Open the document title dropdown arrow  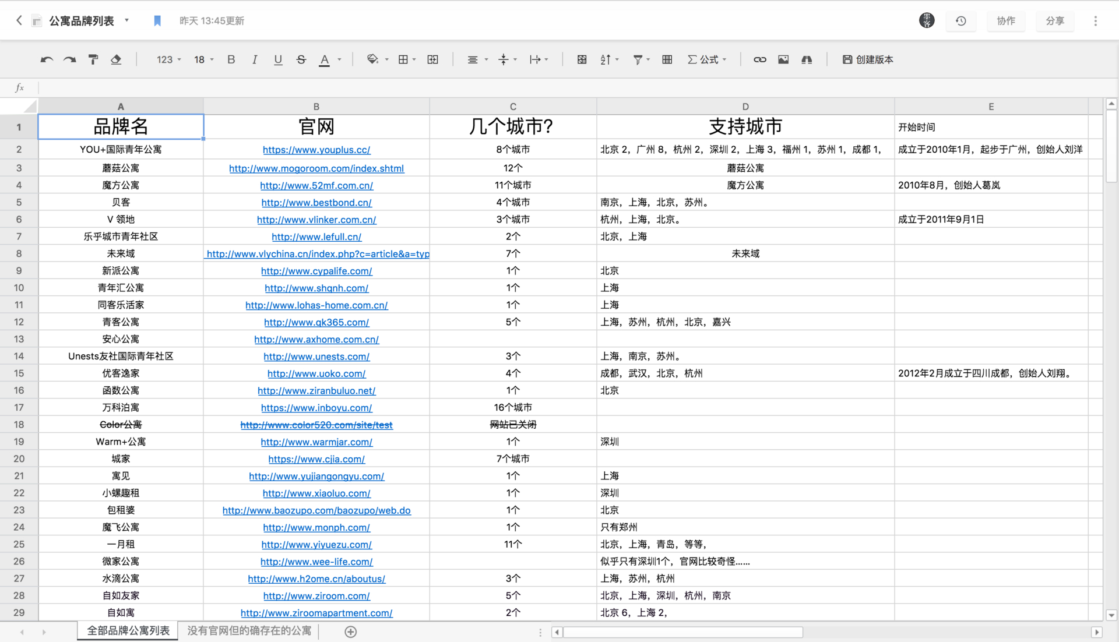tap(126, 20)
